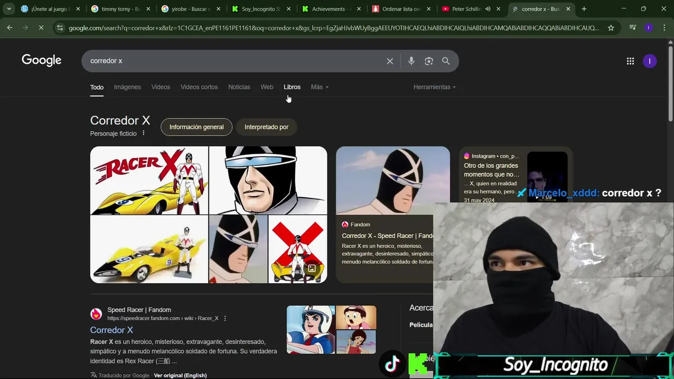This screenshot has height=379, width=674.
Task: Switch to the 'Ordenar lista' tab
Action: pos(401,9)
